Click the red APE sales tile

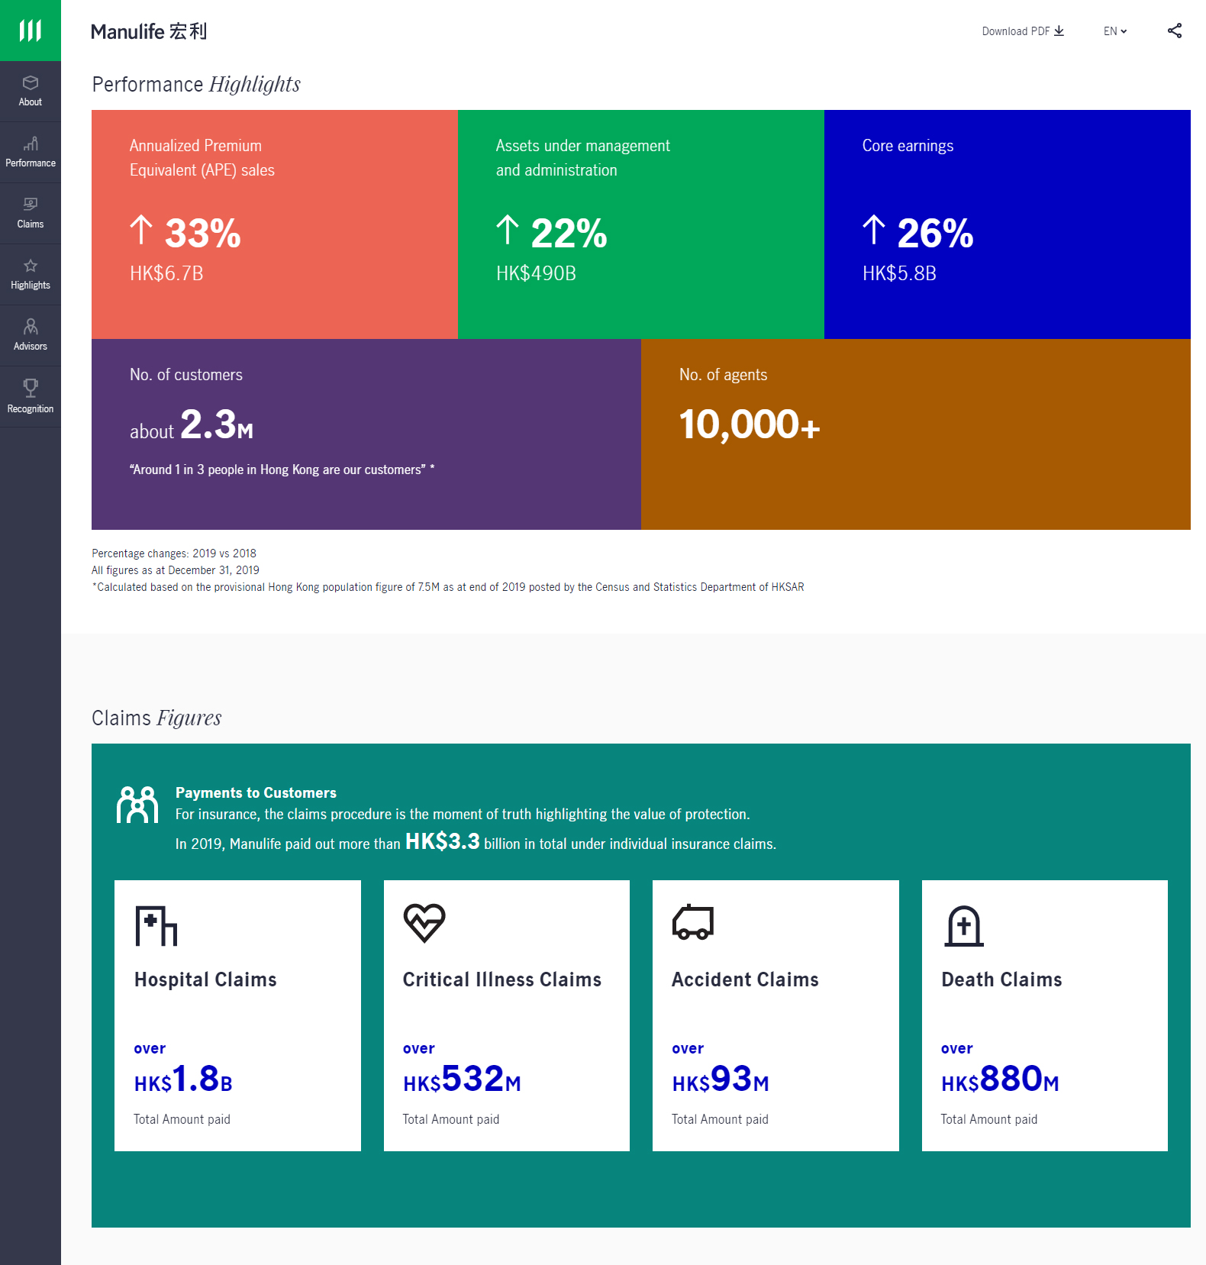click(275, 224)
